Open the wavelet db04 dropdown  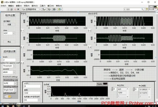tap(14, 72)
